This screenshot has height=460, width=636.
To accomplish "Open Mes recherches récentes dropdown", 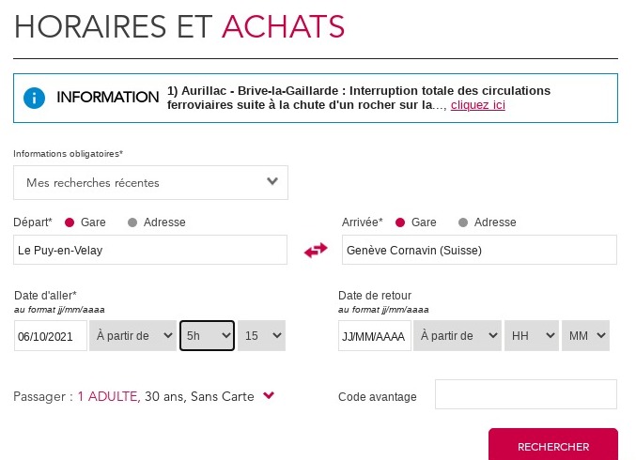I will [x=150, y=182].
